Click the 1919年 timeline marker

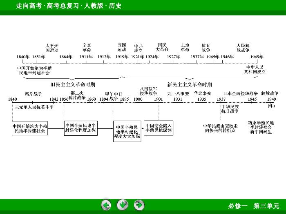[x=122, y=57]
